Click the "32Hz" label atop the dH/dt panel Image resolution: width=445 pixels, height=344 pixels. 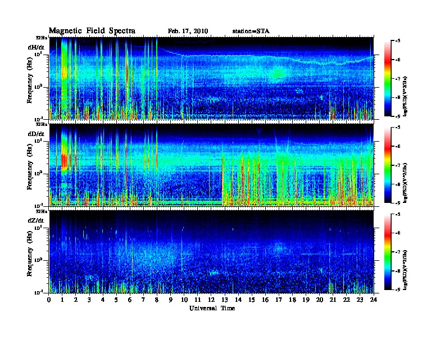[x=42, y=38]
